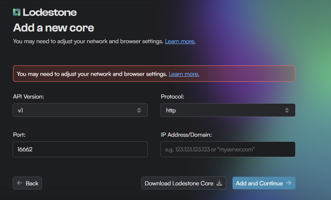Click the "Protocol:" label
The height and width of the screenshot is (200, 331).
point(173,96)
